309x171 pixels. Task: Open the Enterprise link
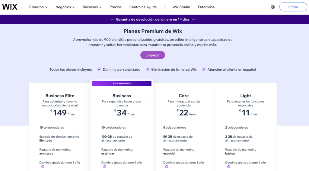point(206,7)
